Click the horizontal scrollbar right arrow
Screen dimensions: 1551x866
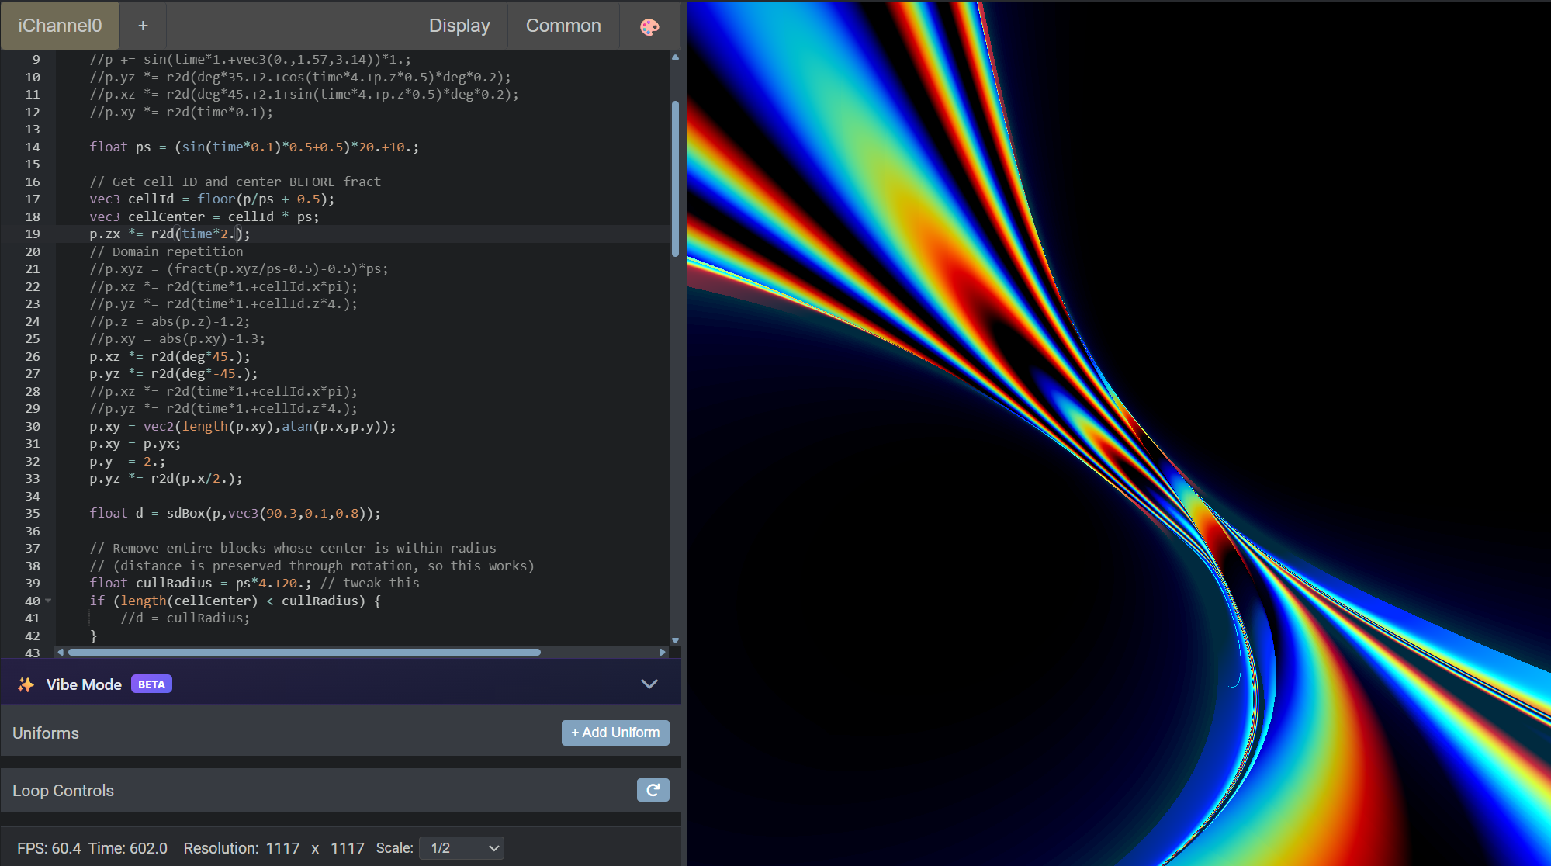[x=663, y=653]
